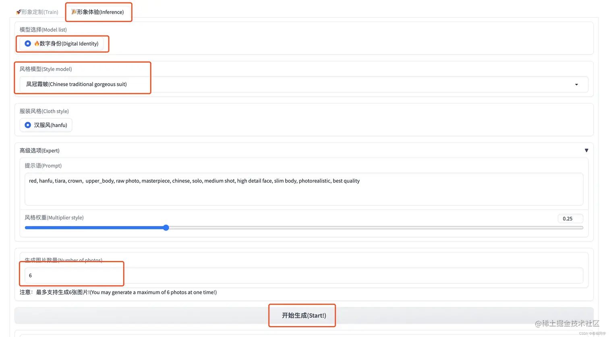Click the number of photos field
This screenshot has height=337, width=609.
304,275
